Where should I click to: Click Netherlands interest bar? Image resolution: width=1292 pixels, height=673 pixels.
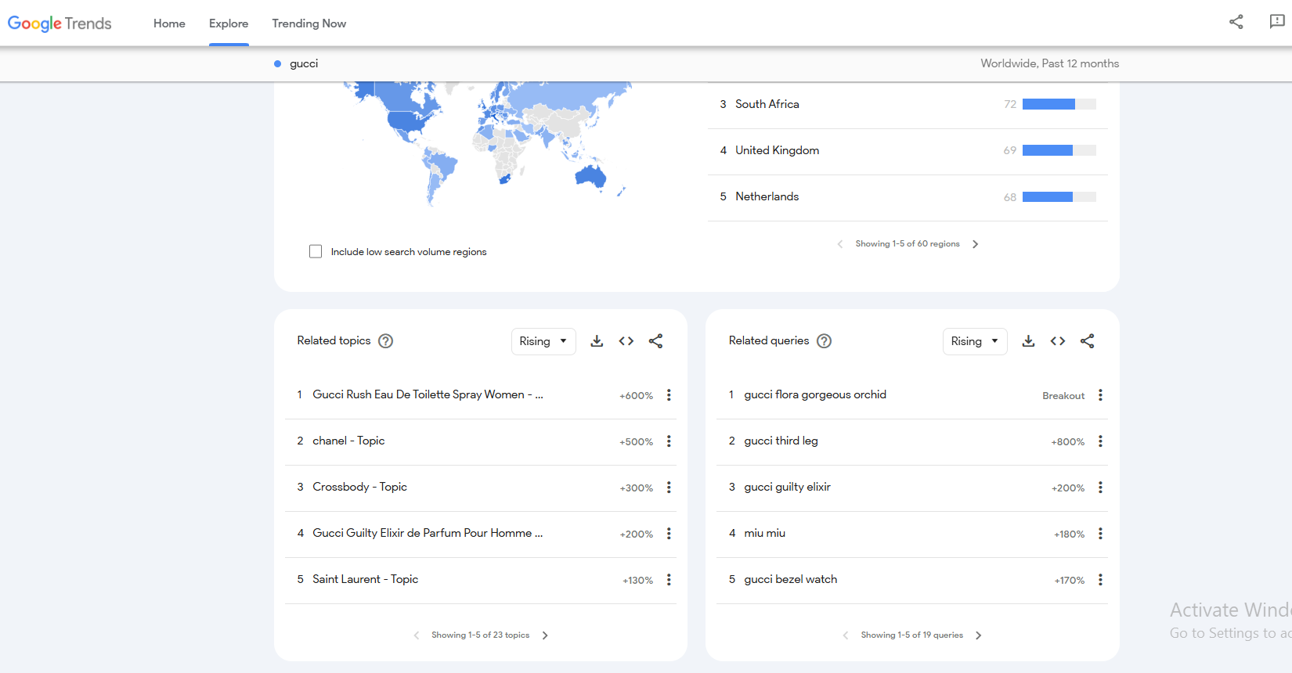(1059, 196)
